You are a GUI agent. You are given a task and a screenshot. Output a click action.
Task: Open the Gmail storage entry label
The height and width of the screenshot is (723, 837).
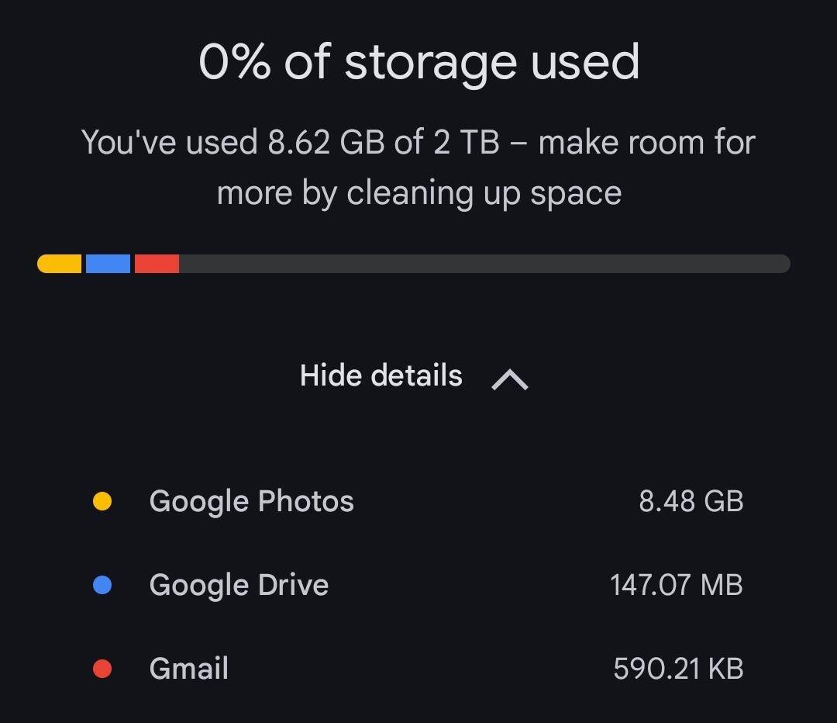click(x=188, y=668)
